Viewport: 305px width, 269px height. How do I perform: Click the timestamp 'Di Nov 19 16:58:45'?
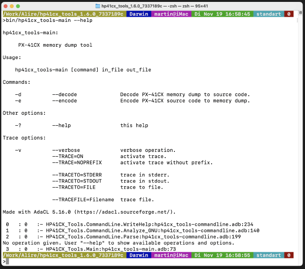223,14
